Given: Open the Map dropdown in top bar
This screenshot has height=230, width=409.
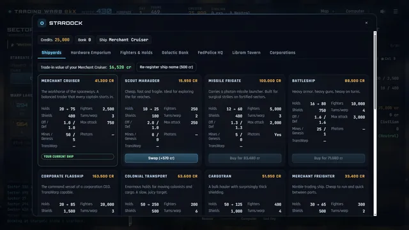Looking at the screenshot, I should (327, 11).
